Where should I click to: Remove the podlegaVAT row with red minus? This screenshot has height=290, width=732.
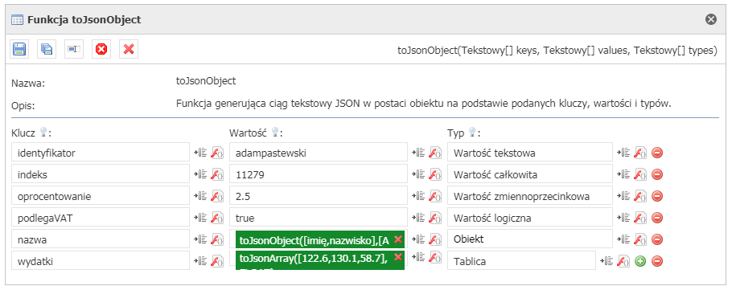tap(657, 218)
